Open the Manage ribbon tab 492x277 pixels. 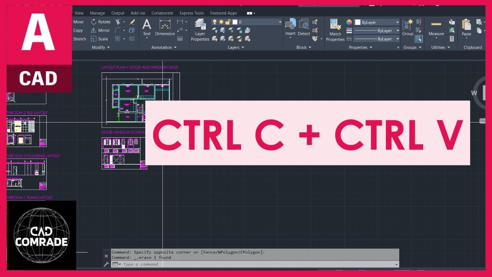[97, 13]
